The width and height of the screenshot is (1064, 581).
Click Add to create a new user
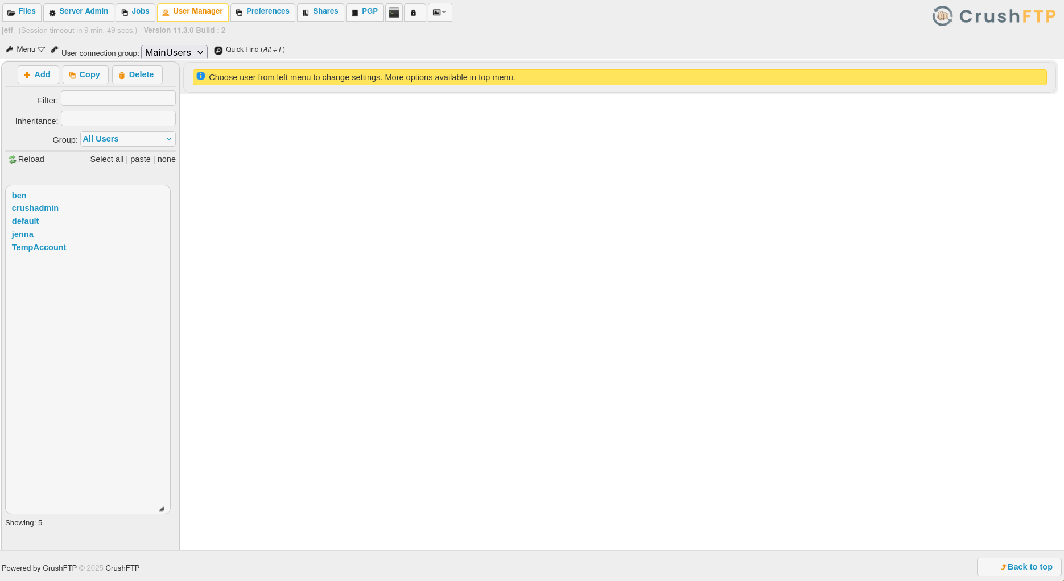(x=38, y=74)
